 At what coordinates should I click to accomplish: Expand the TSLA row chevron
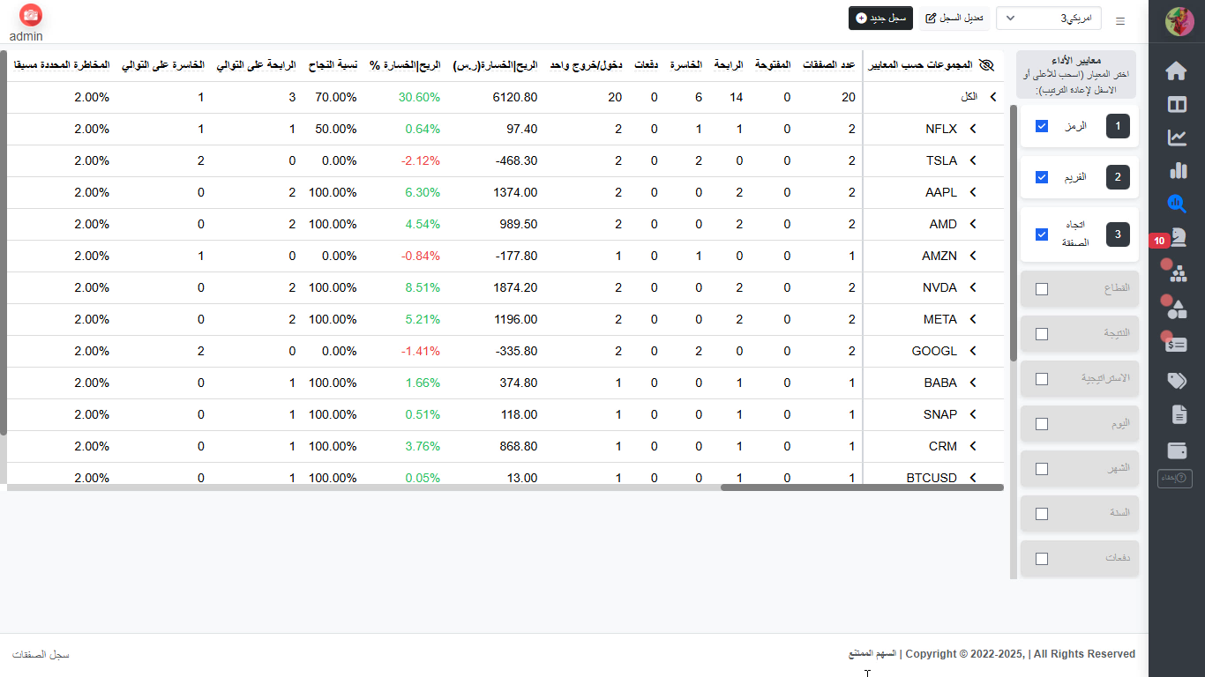pyautogui.click(x=974, y=160)
